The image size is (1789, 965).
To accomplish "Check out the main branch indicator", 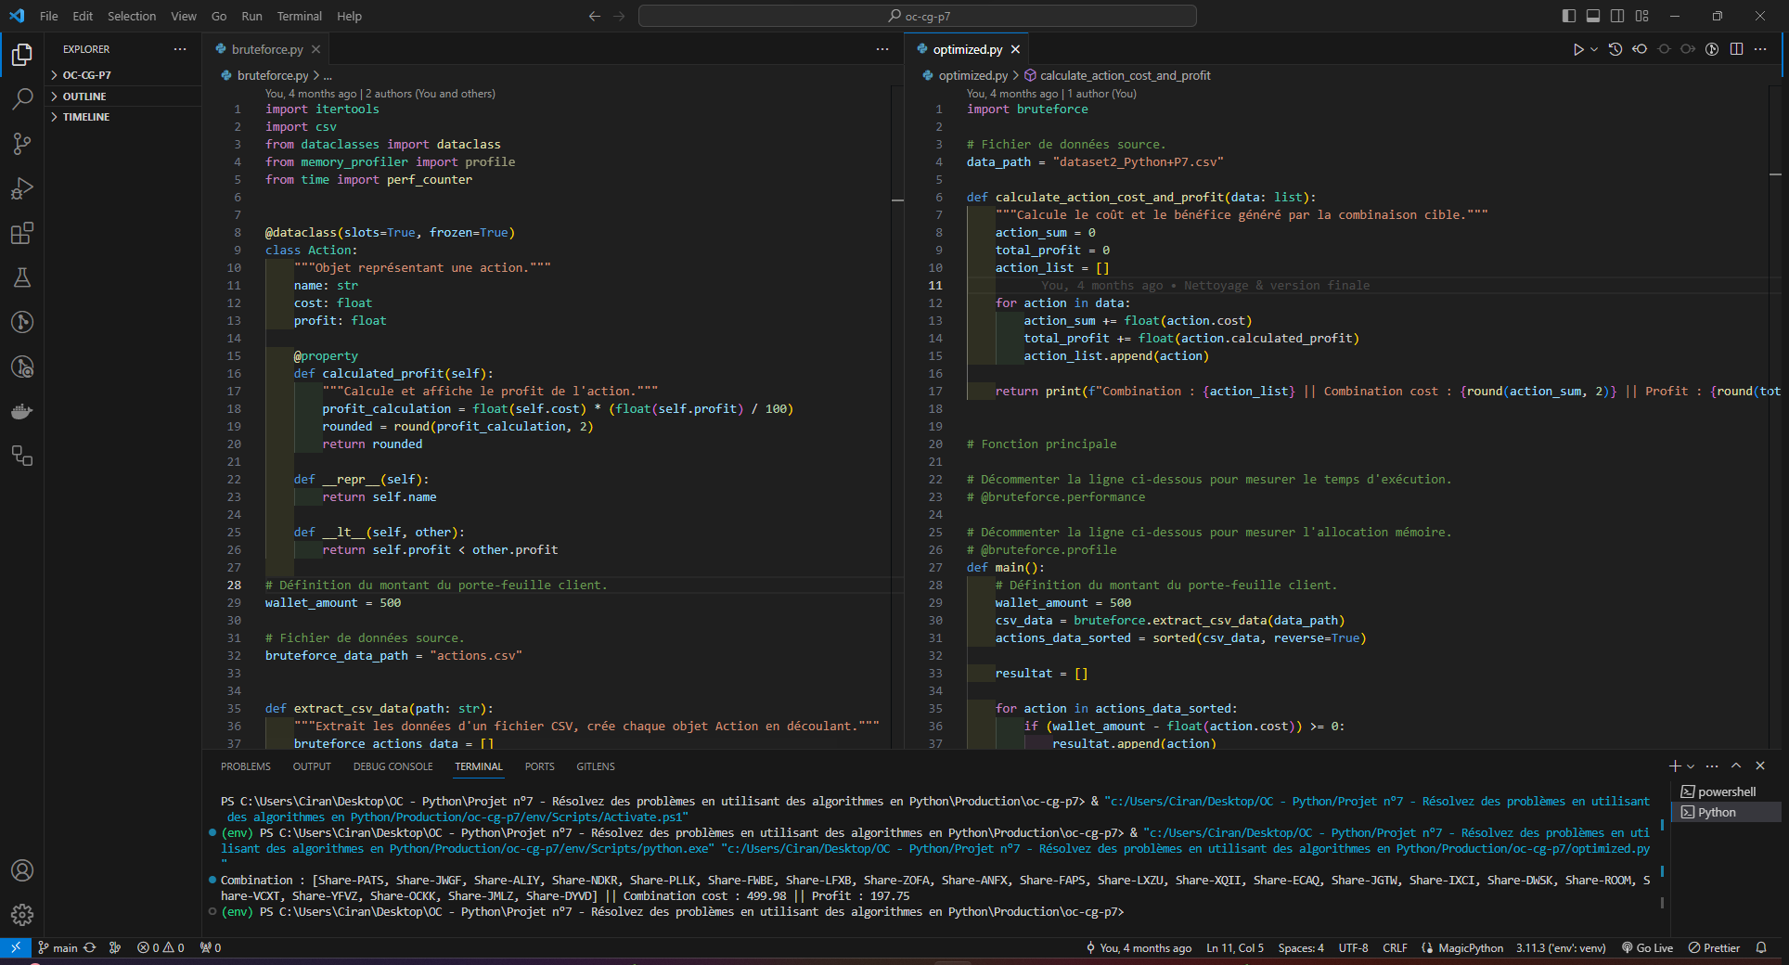I will [x=58, y=947].
